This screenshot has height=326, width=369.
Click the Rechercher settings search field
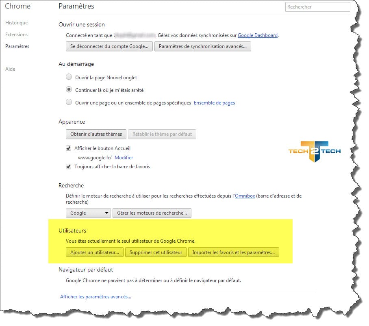317,7
